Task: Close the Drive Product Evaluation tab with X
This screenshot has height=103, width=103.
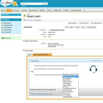Action: (x=50, y=55)
